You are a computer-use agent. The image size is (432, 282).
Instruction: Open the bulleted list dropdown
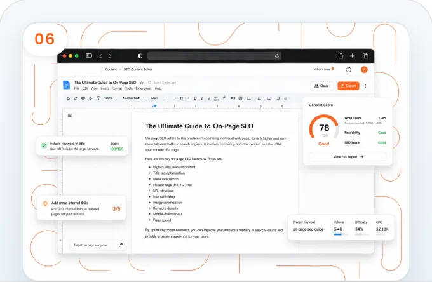click(260, 98)
